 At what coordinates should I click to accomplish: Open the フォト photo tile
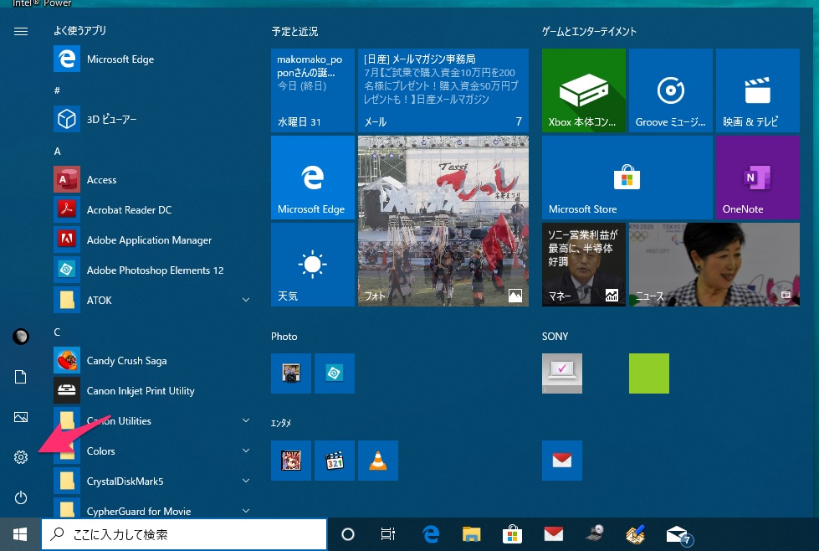click(x=443, y=221)
